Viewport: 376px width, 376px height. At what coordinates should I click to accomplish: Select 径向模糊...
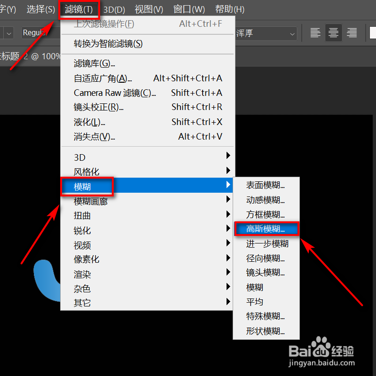point(266,258)
